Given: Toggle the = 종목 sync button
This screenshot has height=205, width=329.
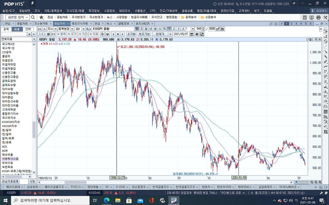Looking at the screenshot, I should [x=61, y=34].
